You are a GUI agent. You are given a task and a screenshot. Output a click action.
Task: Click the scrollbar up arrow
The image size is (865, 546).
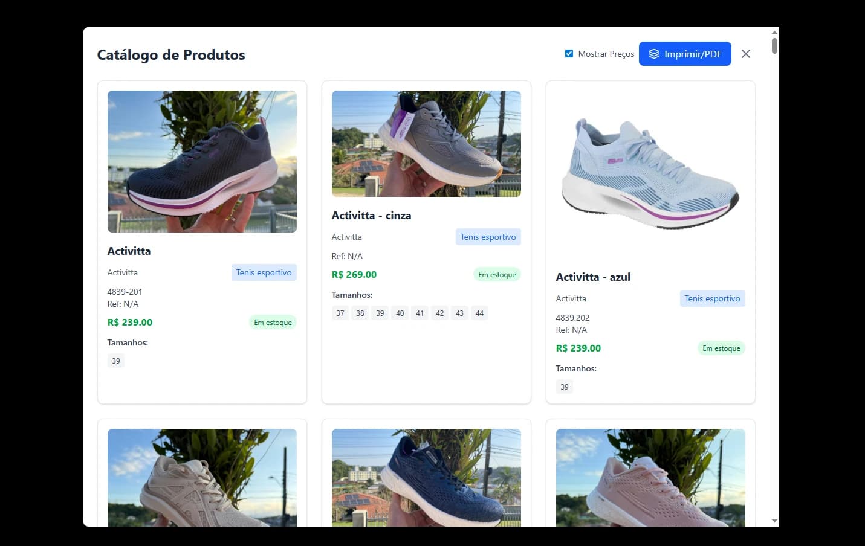[x=774, y=32]
